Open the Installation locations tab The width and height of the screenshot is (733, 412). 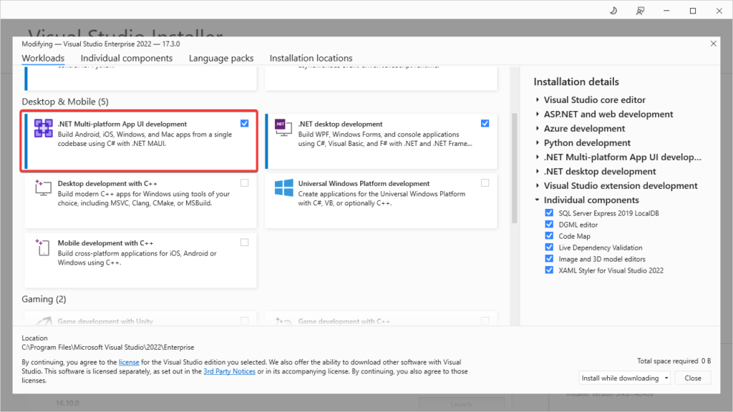coord(311,58)
